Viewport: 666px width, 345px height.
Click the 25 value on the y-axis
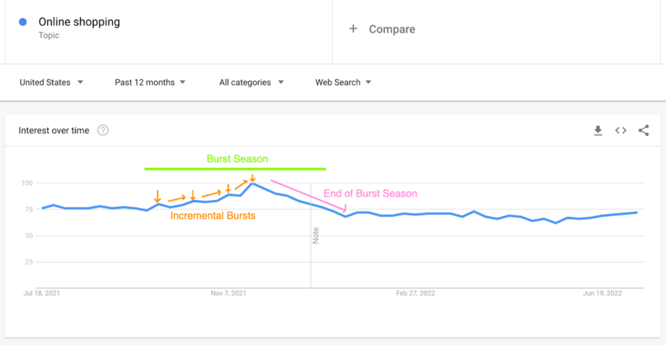coord(29,262)
